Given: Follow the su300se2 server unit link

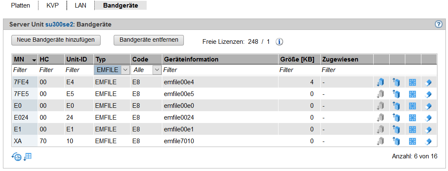Looking at the screenshot, I should point(60,25).
